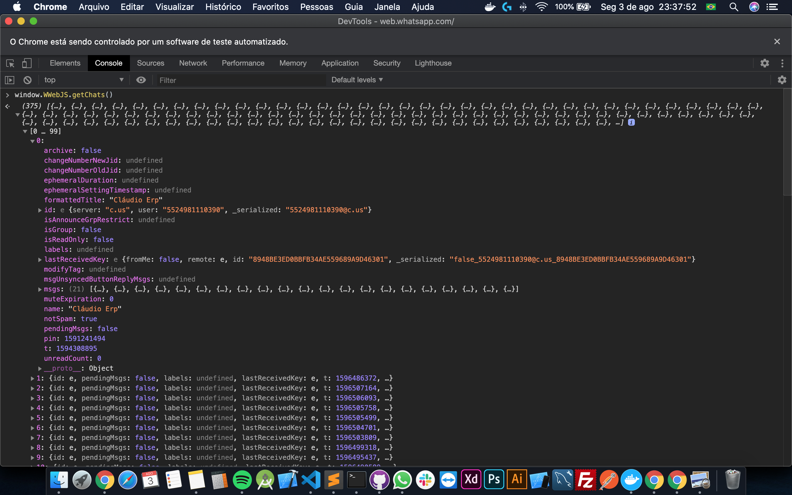Expand the msgs array with 21 items

click(x=40, y=289)
